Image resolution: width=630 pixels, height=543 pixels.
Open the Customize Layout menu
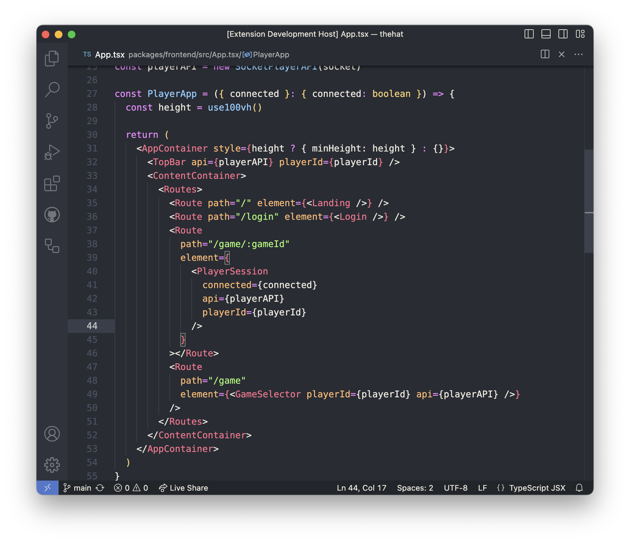click(580, 34)
